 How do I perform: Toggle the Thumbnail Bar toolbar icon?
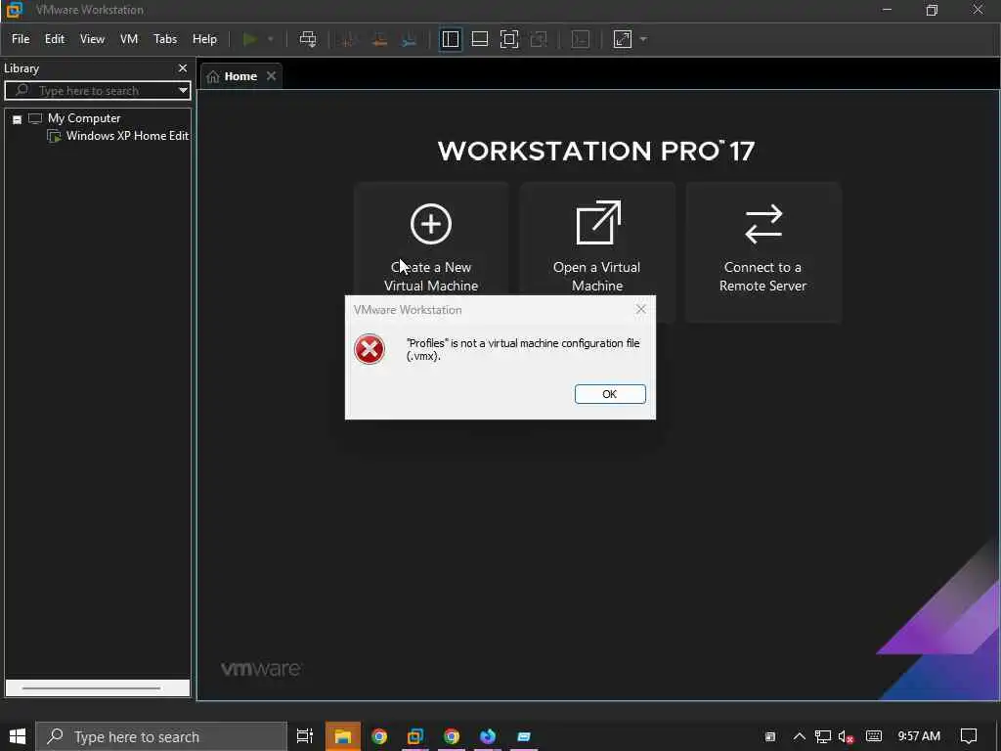pyautogui.click(x=479, y=39)
